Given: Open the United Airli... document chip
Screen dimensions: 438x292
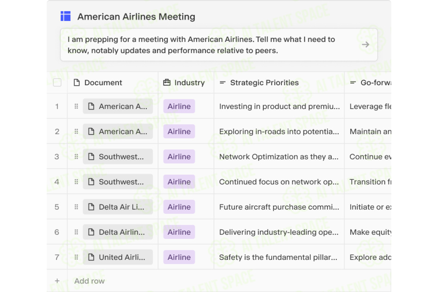Looking at the screenshot, I should (118, 257).
